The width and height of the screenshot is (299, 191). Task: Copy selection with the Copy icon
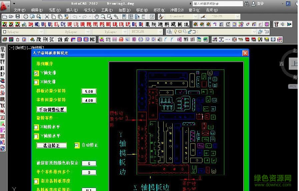point(53,17)
